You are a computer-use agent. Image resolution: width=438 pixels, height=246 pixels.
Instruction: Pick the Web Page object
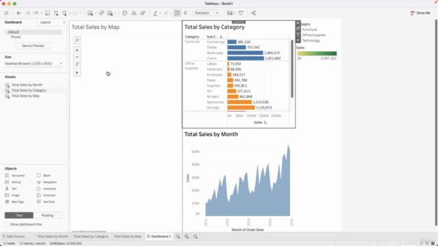(14, 202)
